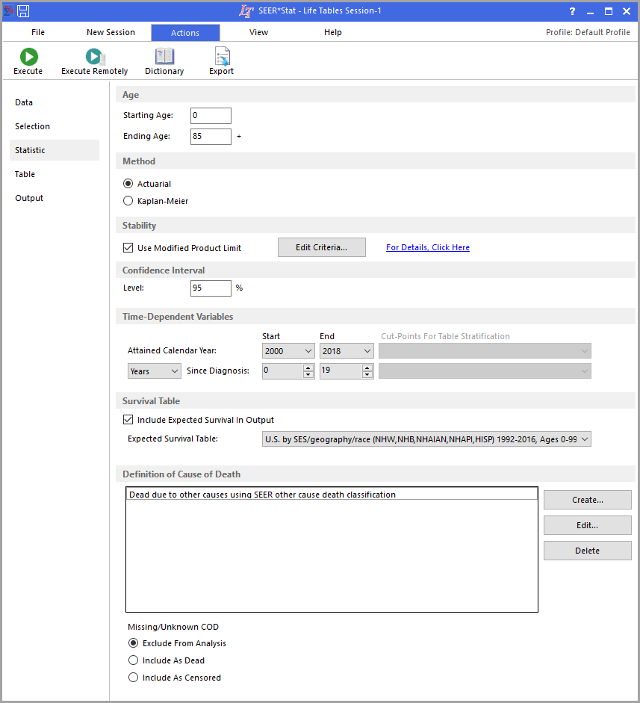
Task: Choose Include As Censored for missing COD
Action: [x=133, y=678]
